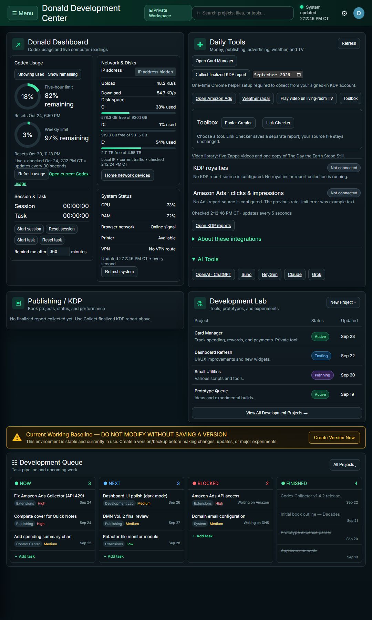Open the Menu button

click(x=23, y=13)
